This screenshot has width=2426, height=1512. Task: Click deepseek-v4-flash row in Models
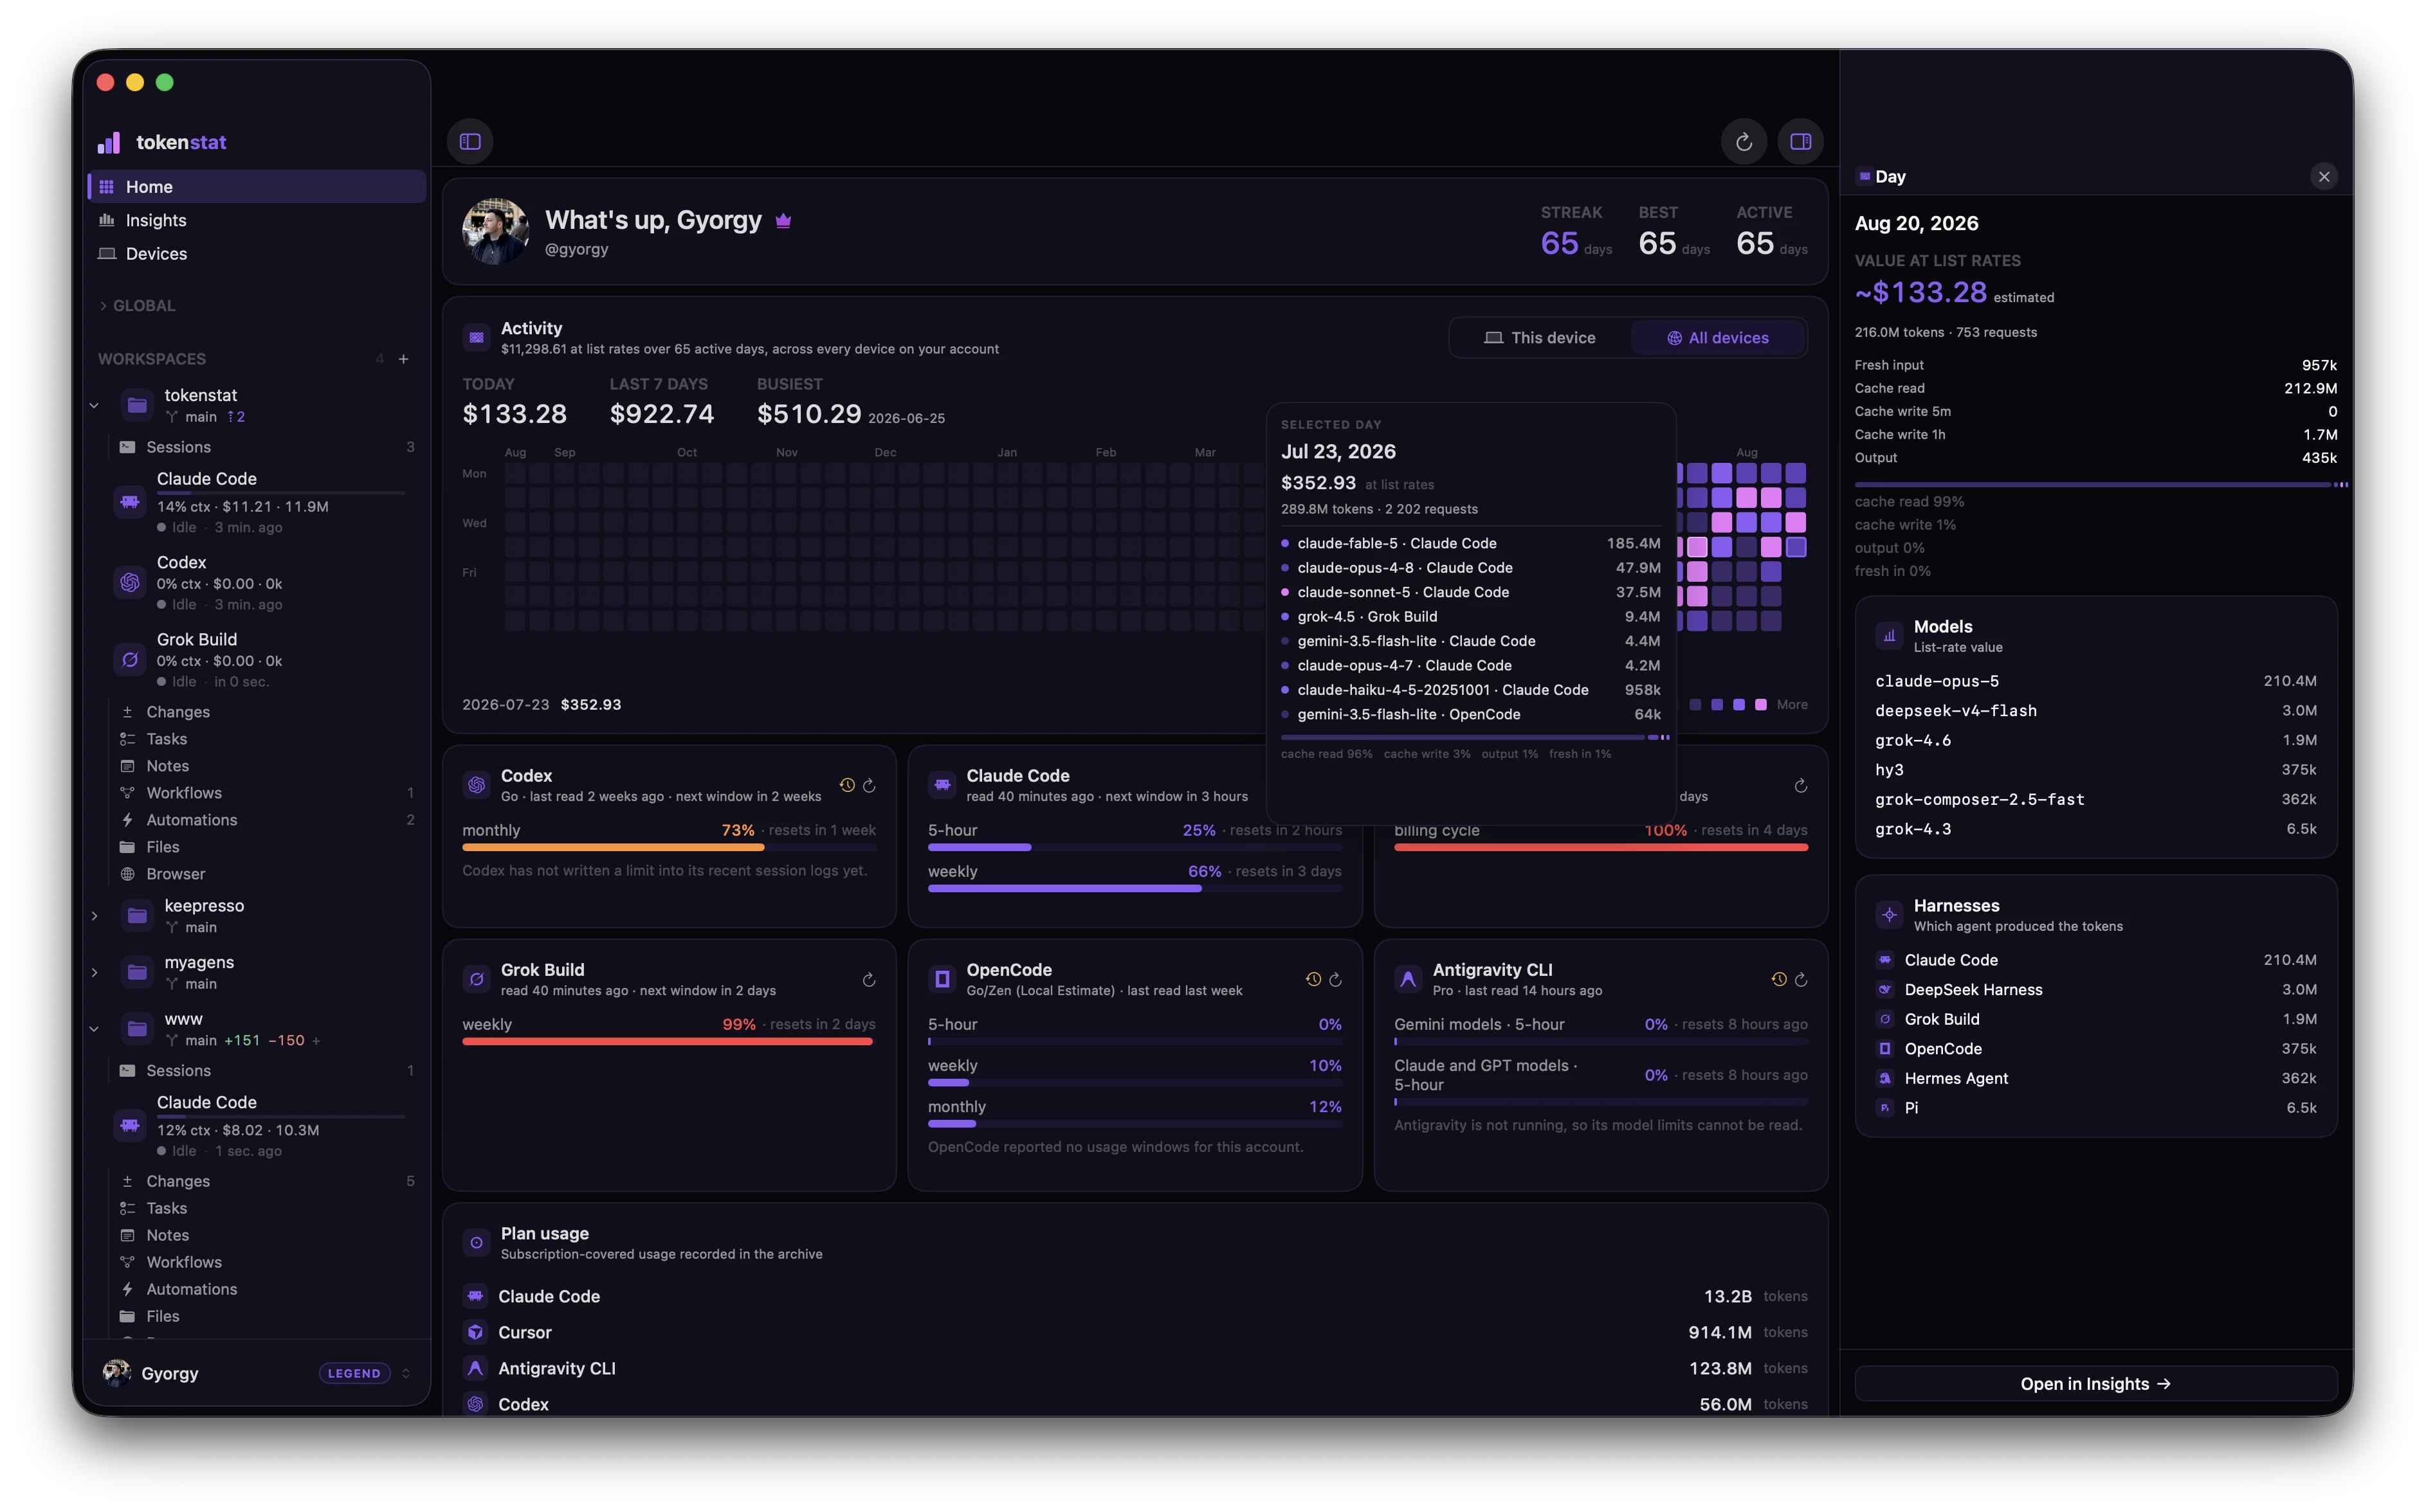click(2096, 711)
